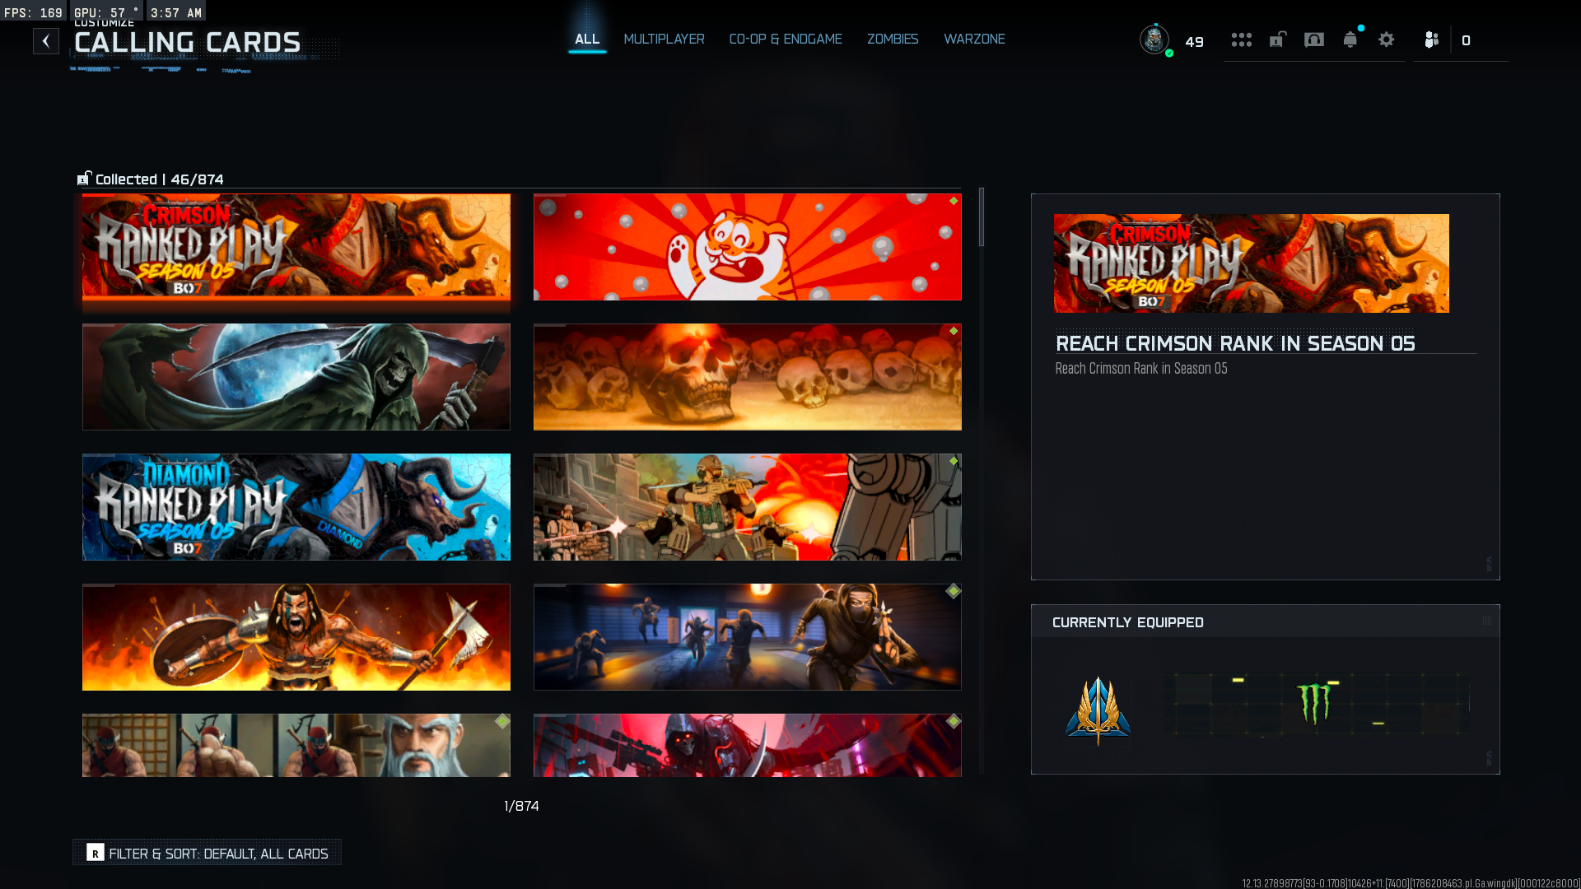Click the 'Collected | 46/874' counter
The width and height of the screenshot is (1581, 889).
point(160,179)
